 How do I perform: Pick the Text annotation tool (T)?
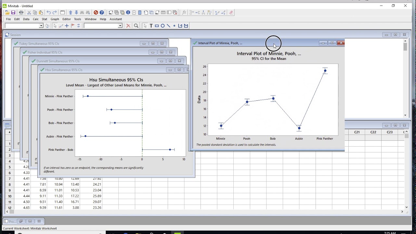(151, 26)
